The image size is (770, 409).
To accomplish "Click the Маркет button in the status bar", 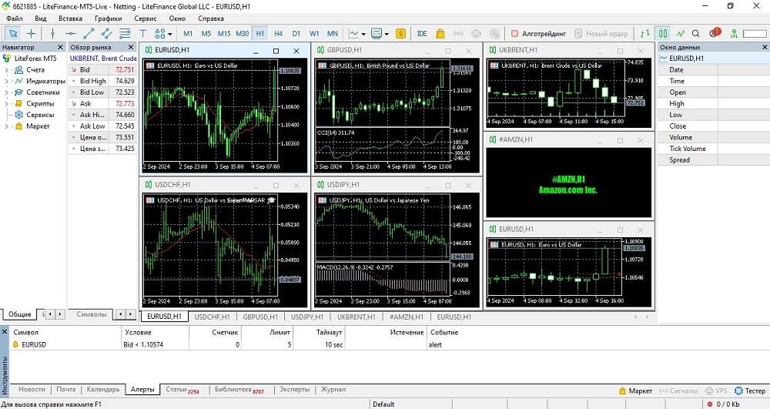I will click(x=636, y=391).
